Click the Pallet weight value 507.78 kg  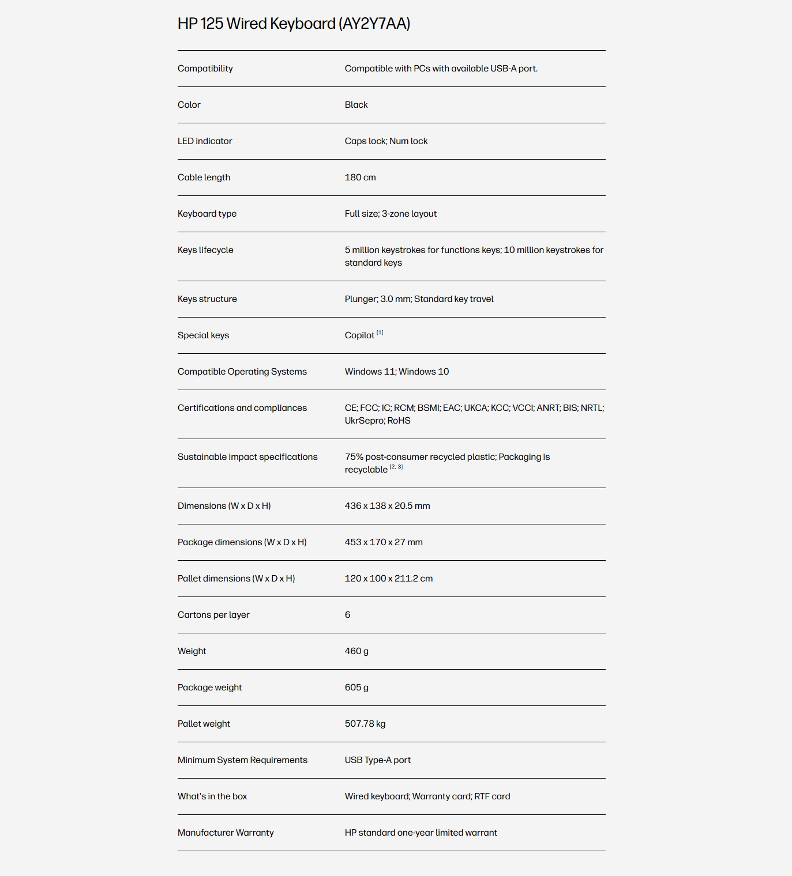365,724
